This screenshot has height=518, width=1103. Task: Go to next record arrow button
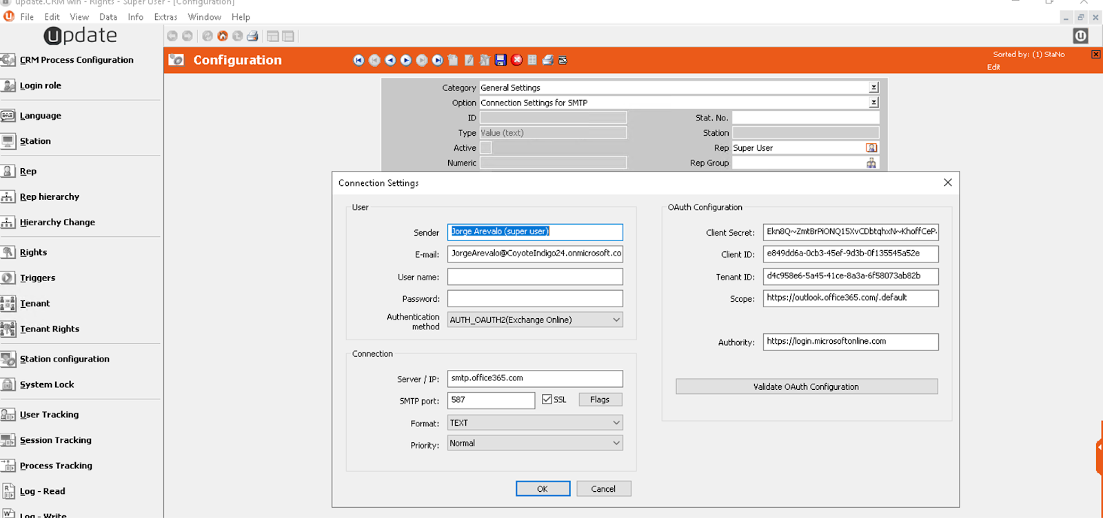pyautogui.click(x=406, y=60)
